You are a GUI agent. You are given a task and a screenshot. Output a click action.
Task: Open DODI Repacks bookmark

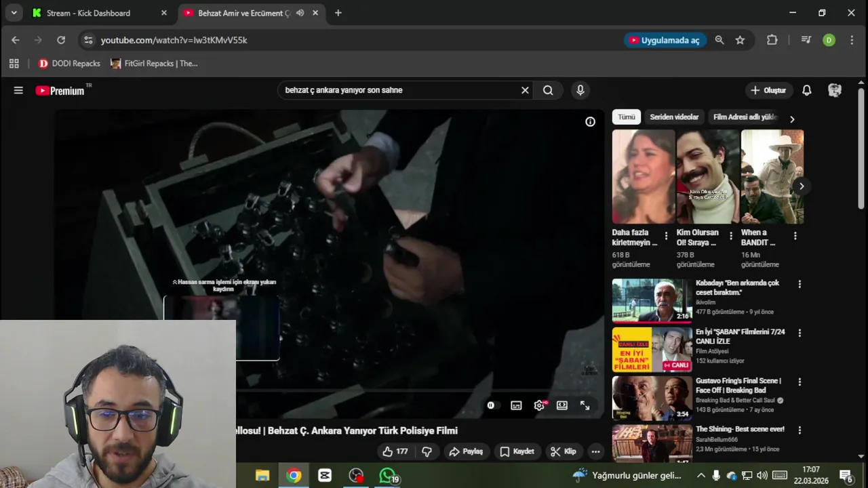click(x=69, y=64)
